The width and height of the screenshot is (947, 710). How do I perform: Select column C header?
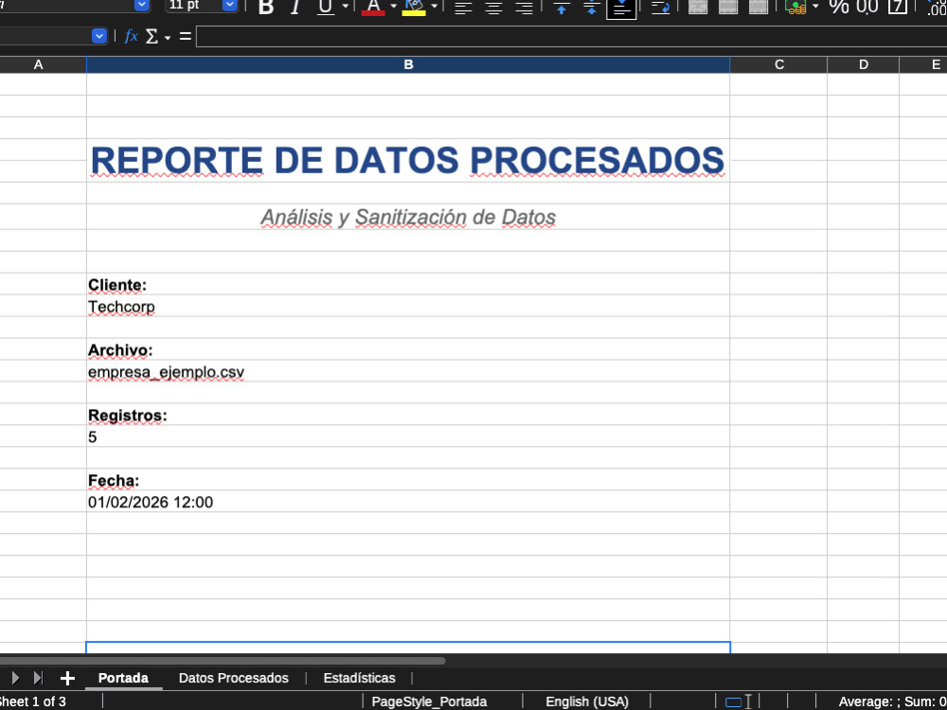[778, 64]
